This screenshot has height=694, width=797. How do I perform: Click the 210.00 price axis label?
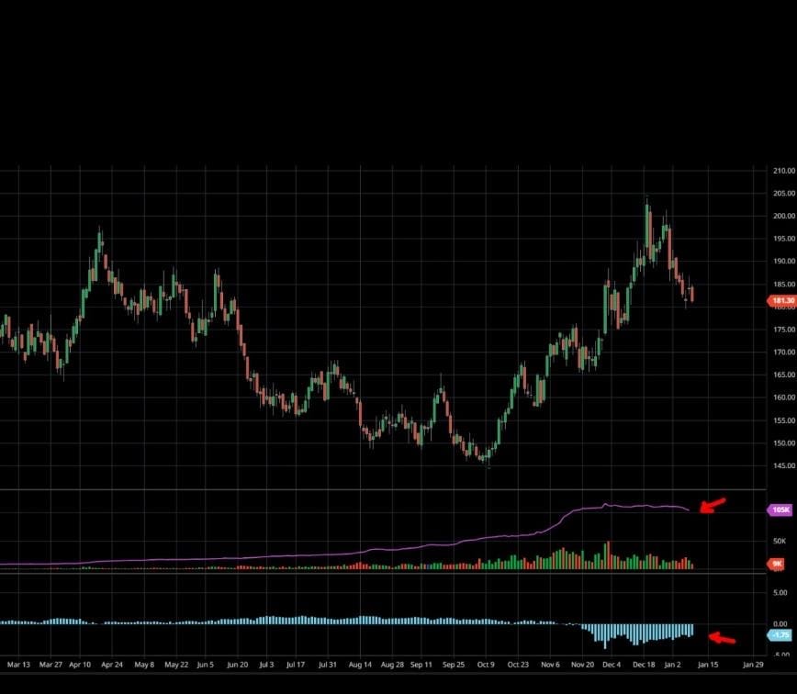783,171
